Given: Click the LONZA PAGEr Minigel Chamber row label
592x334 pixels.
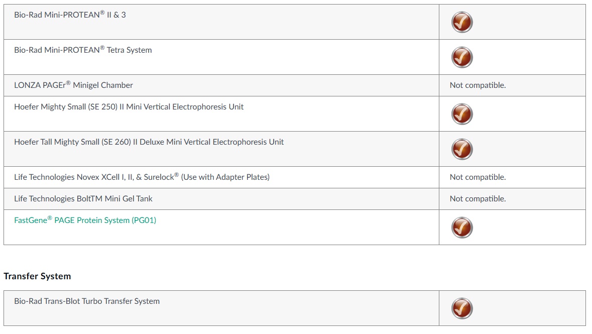Looking at the screenshot, I should [x=73, y=85].
